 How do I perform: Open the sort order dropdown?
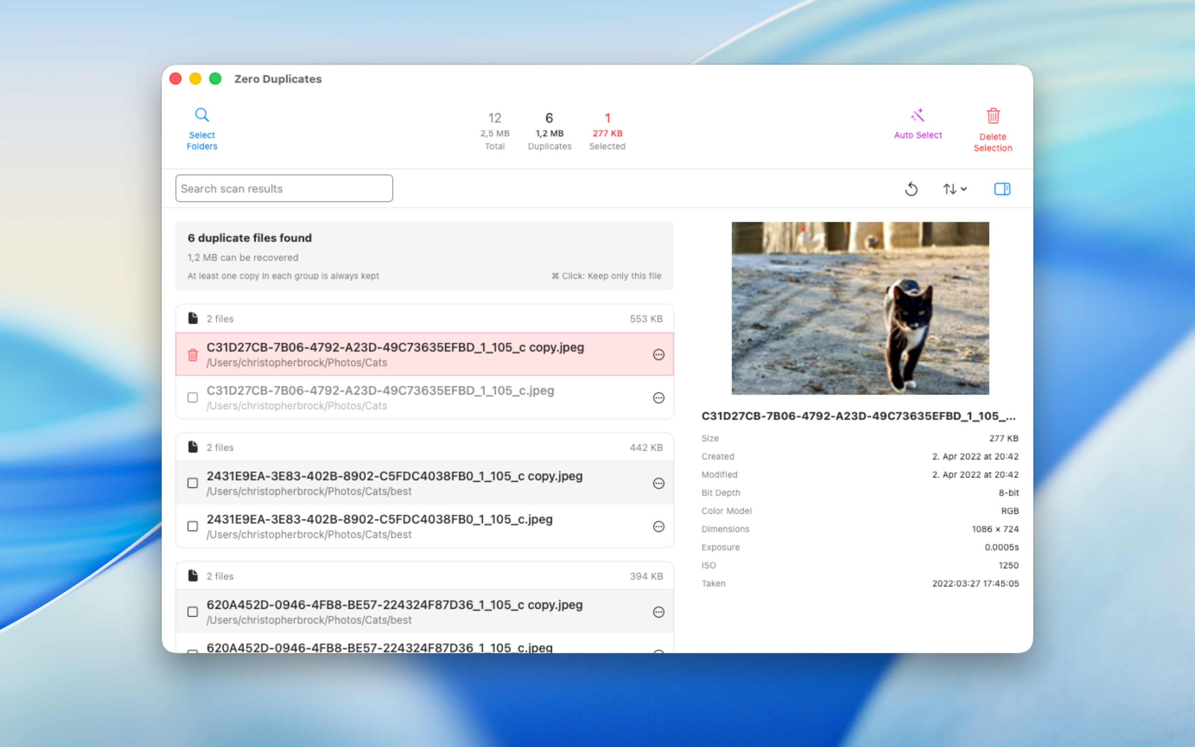pyautogui.click(x=954, y=189)
